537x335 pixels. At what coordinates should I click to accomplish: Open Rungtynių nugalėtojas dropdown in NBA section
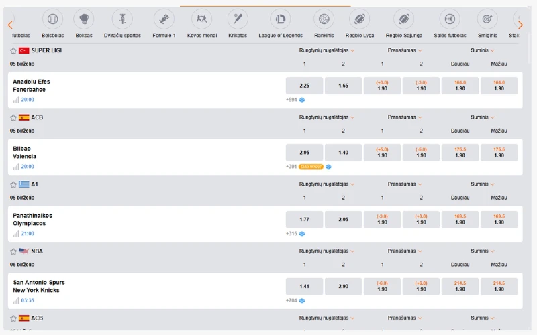pos(327,251)
